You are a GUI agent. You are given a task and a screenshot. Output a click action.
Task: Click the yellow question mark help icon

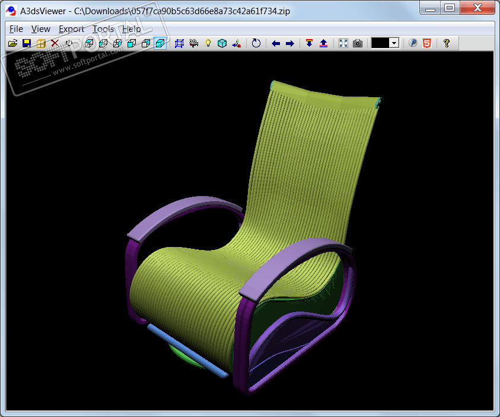click(x=447, y=43)
